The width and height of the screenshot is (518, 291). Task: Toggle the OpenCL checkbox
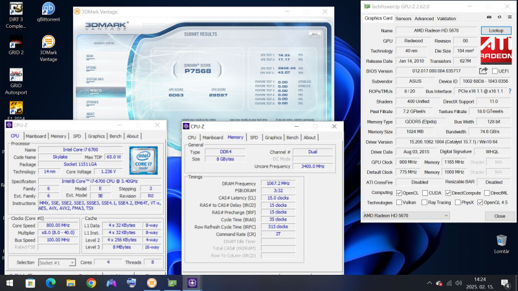[399, 193]
